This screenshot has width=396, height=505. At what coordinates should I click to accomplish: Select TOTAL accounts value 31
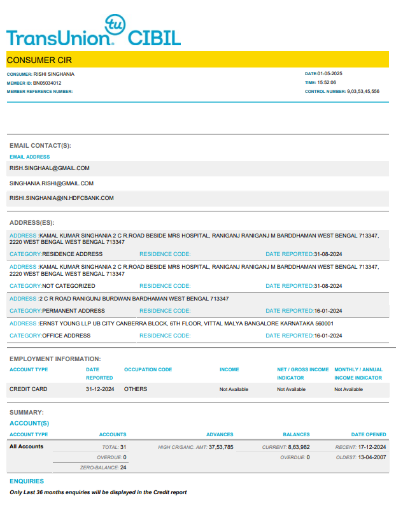(124, 447)
